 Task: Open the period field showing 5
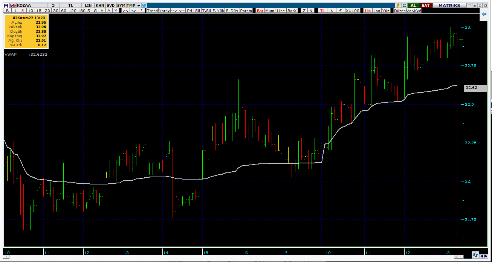[x=53, y=6]
